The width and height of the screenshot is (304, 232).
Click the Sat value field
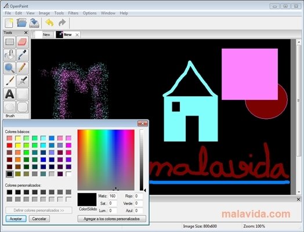pos(113,204)
